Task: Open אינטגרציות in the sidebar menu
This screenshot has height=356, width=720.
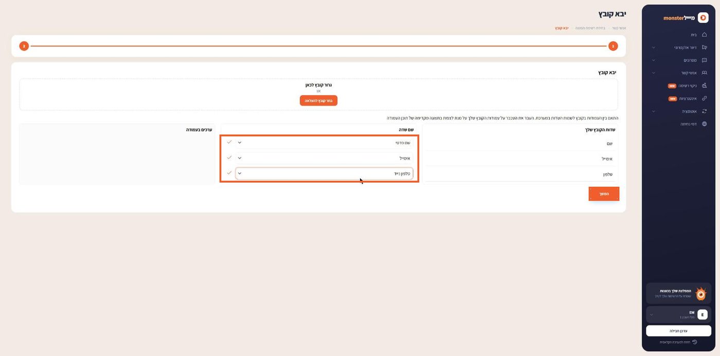Action: tap(688, 98)
